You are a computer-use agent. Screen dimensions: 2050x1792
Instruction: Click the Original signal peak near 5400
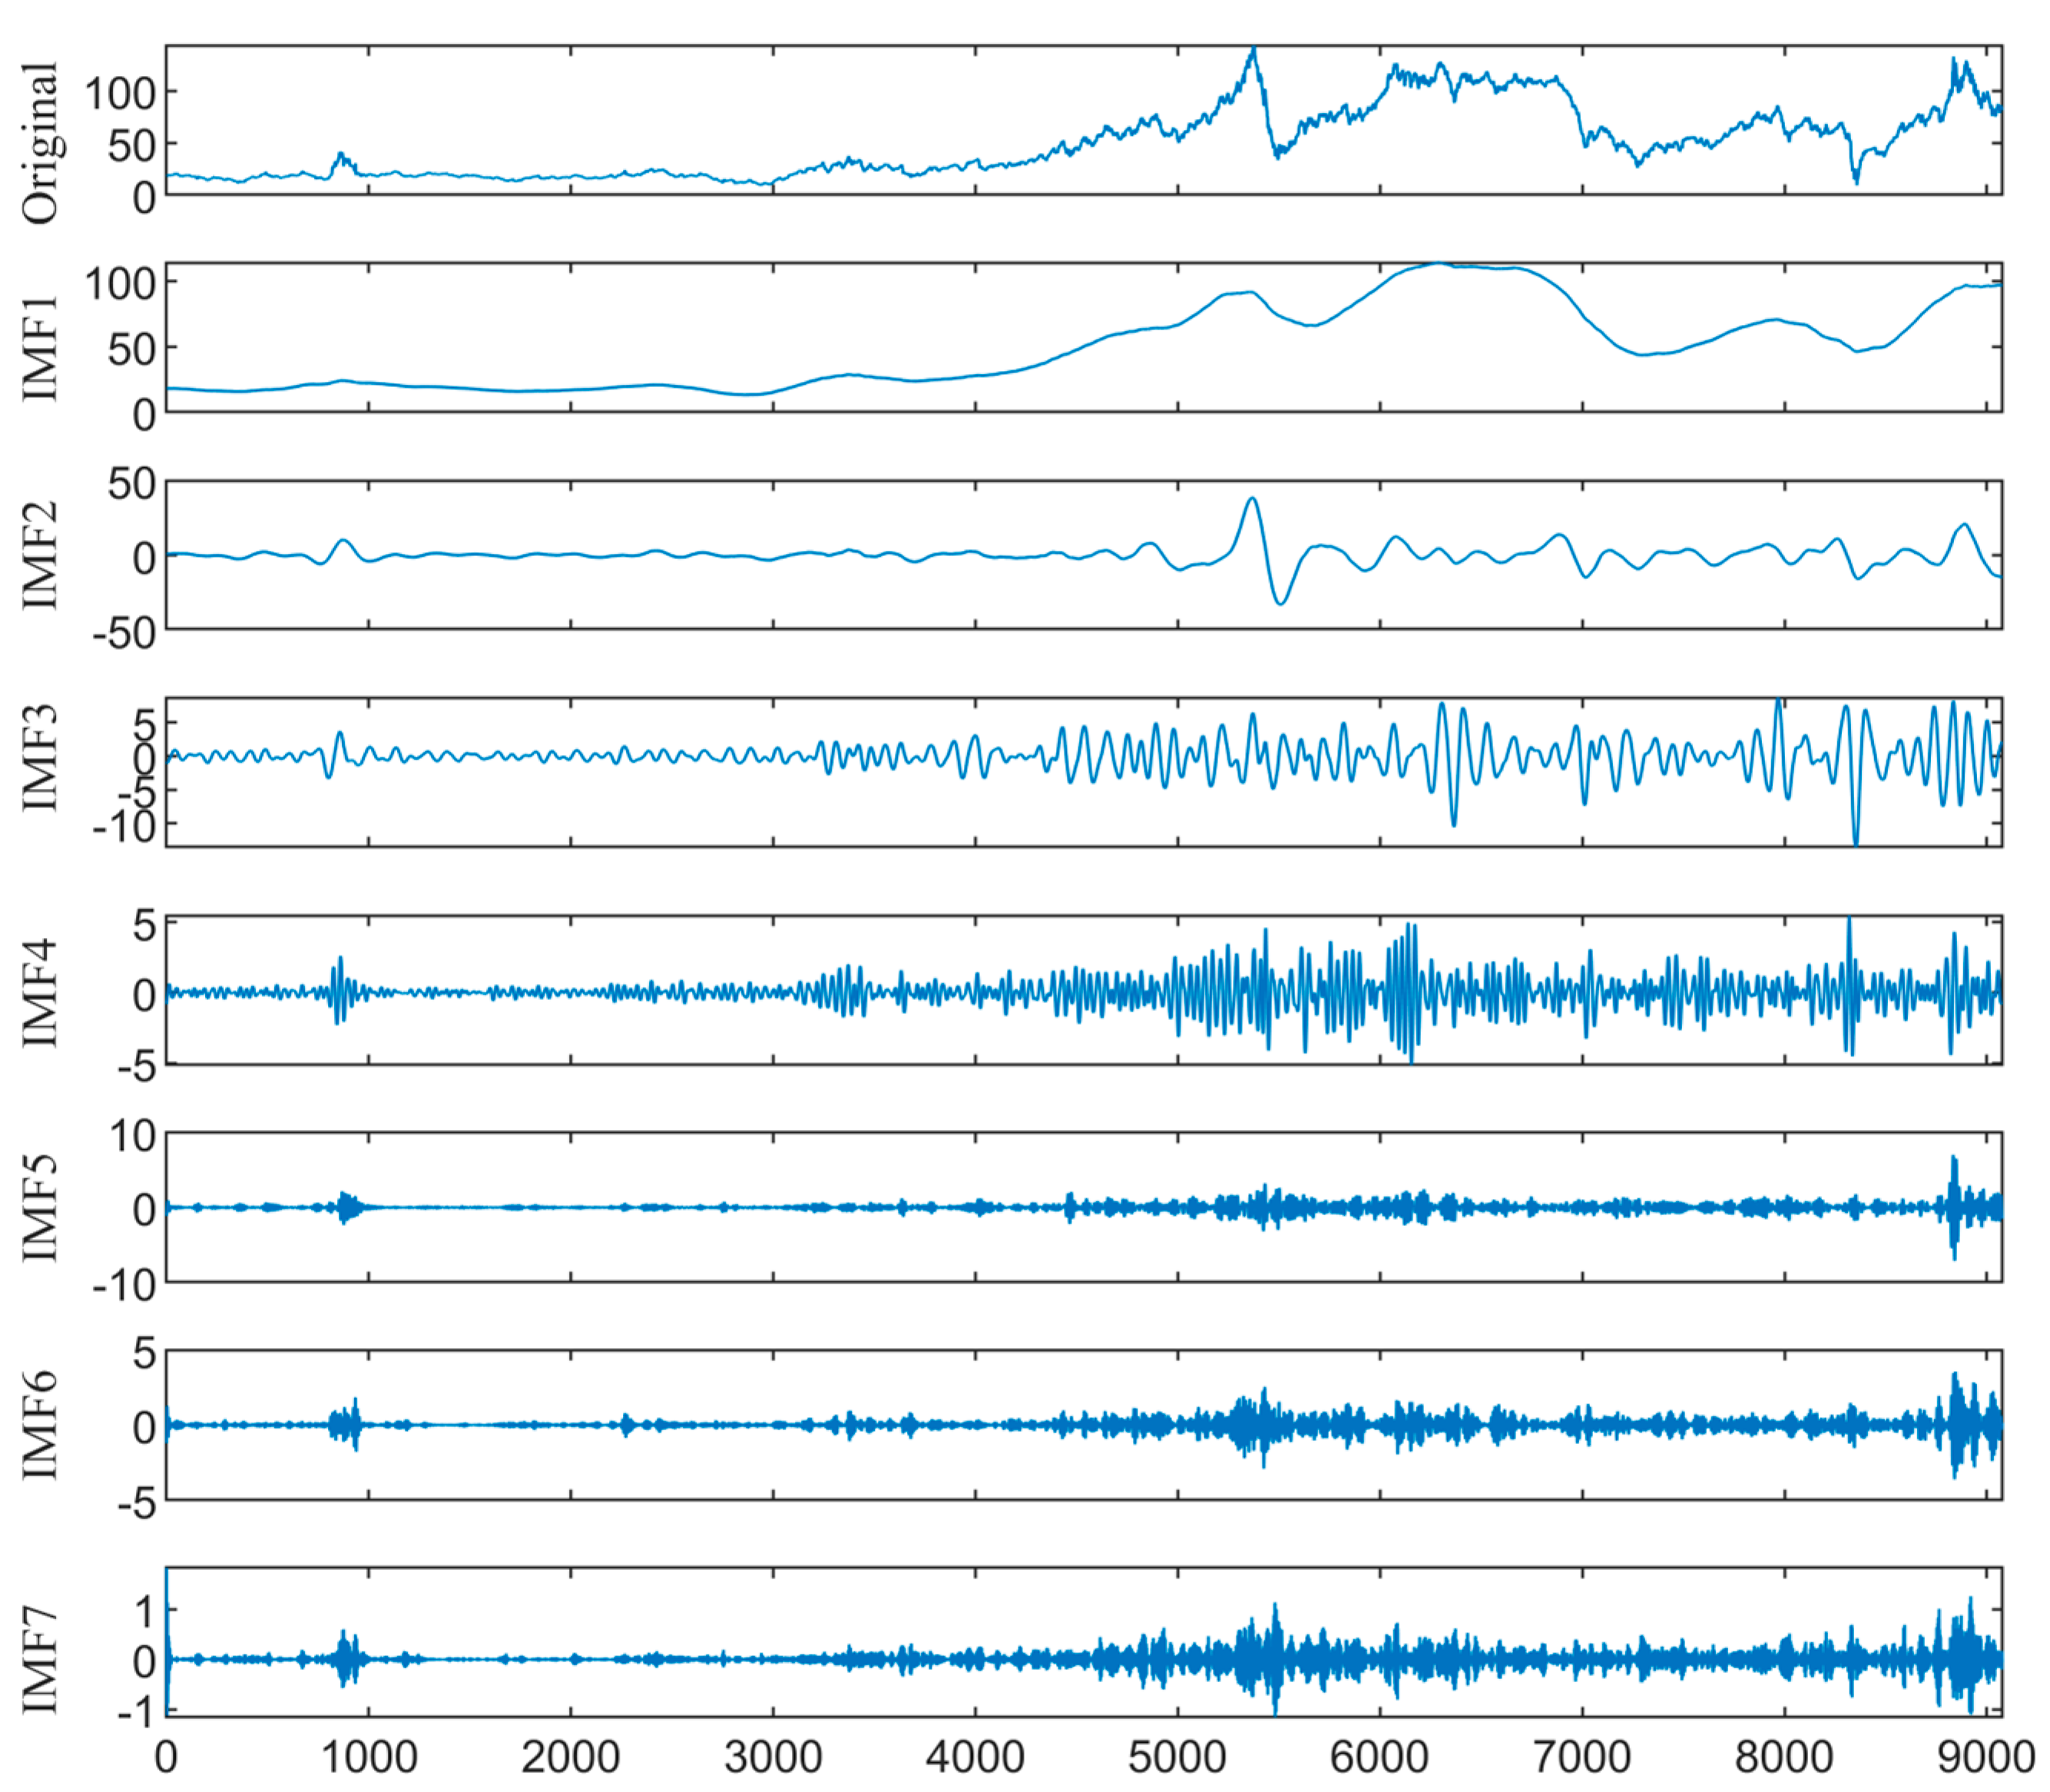[x=1253, y=50]
